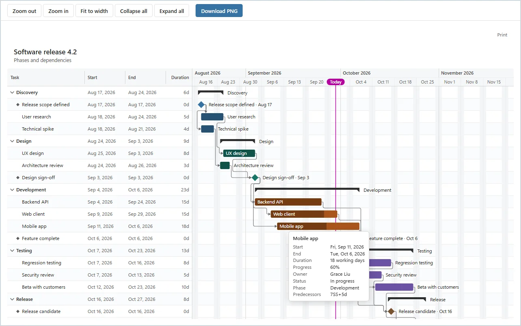
Task: Select the End column header
Action: pos(145,77)
